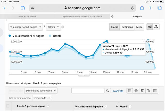Viewport: 165px width, 111px height.
Task: Open the Predefinito sort type dropdown
Action: (x=42, y=98)
